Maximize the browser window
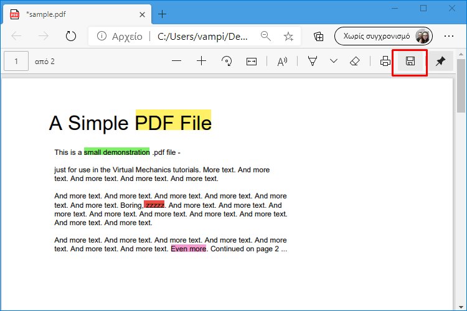Viewport: 467px width, 311px height. pos(423,8)
